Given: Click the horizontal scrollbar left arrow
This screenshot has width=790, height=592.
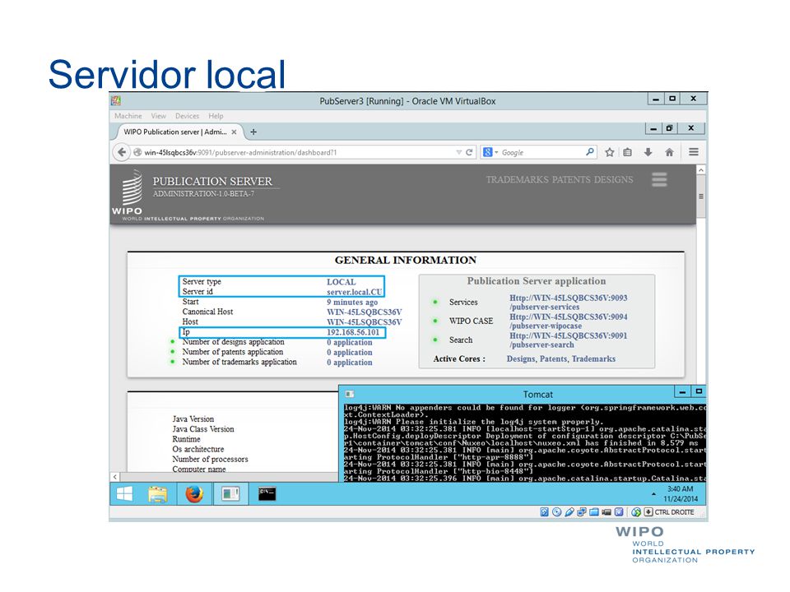Looking at the screenshot, I should point(115,476).
